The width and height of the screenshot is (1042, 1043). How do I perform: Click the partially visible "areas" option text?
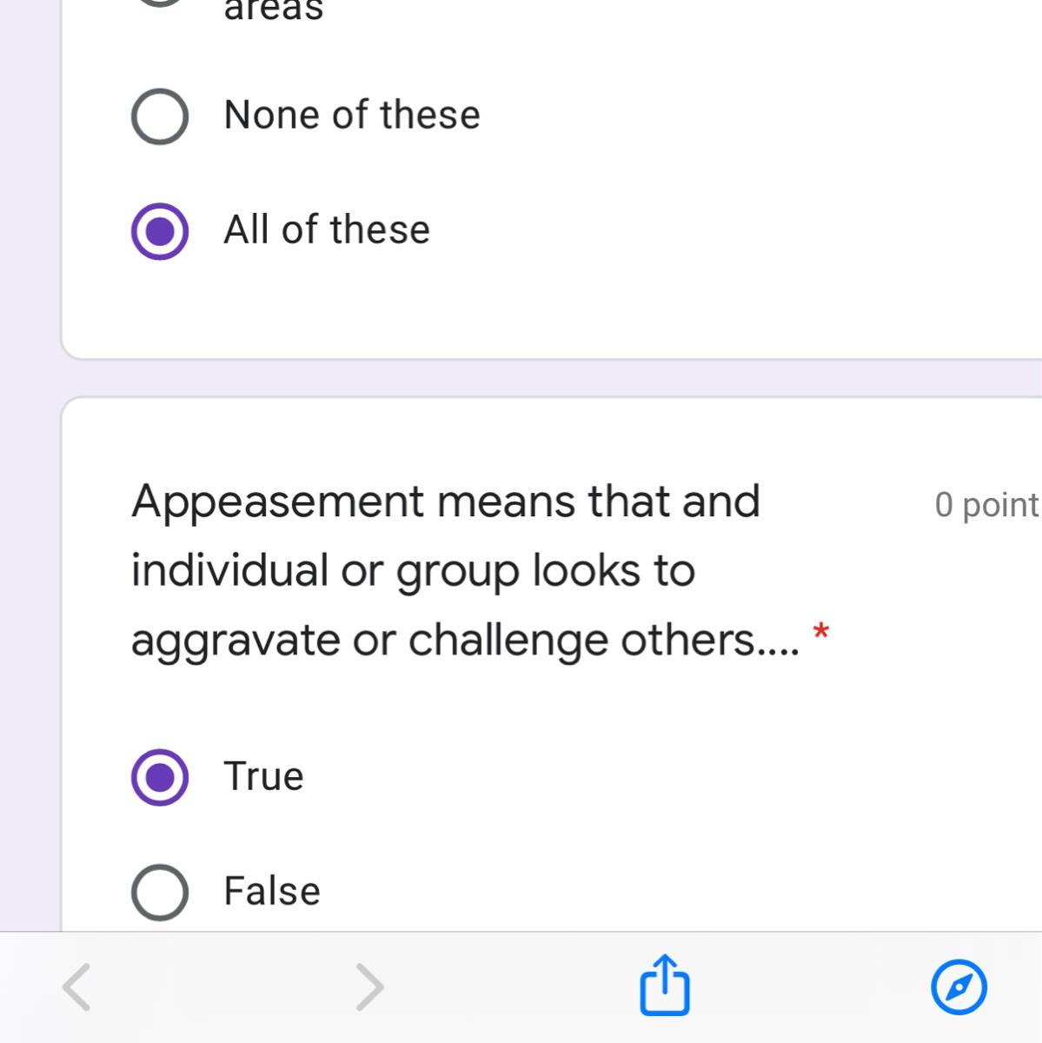274,10
